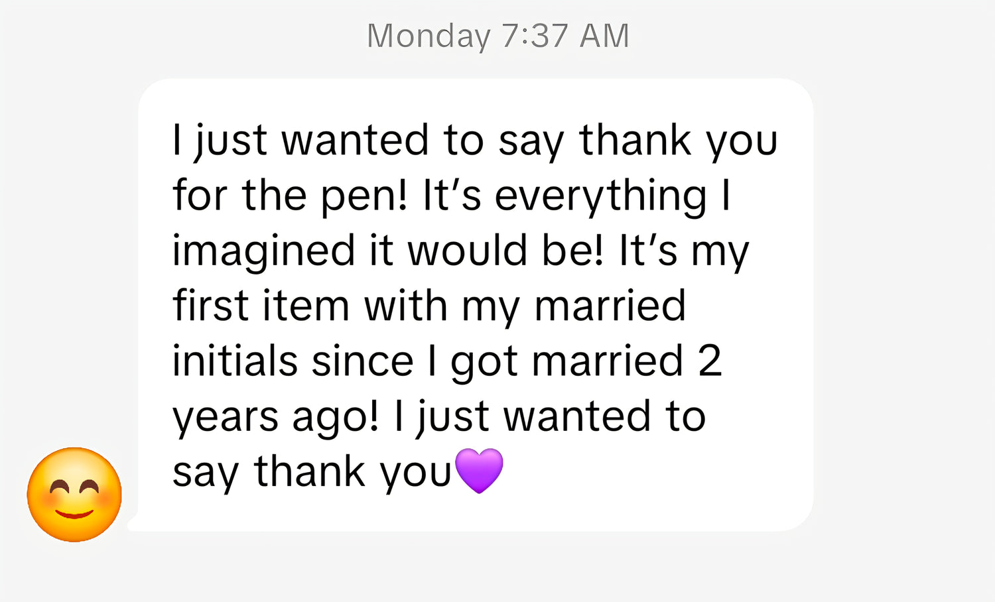The width and height of the screenshot is (995, 602).
Task: Click the message bubble tail beside the avatar
Action: coord(133,524)
